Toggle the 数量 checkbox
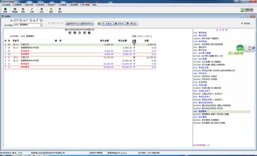The image size is (257, 156). pyautogui.click(x=49, y=23)
